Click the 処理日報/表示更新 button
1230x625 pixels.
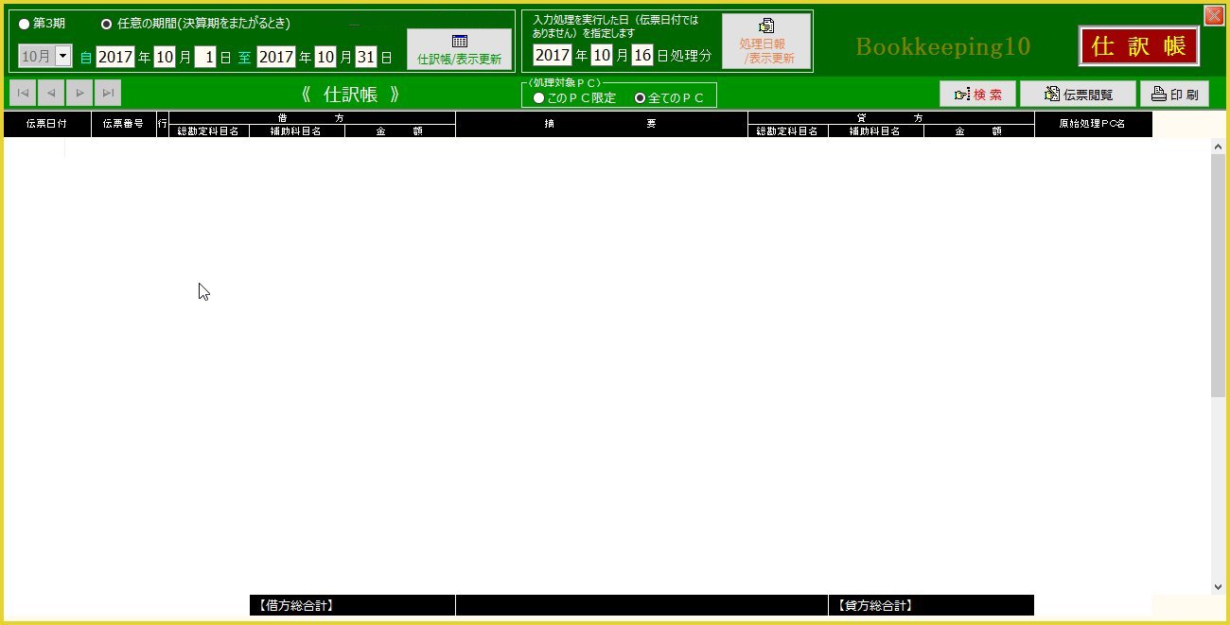click(x=766, y=42)
